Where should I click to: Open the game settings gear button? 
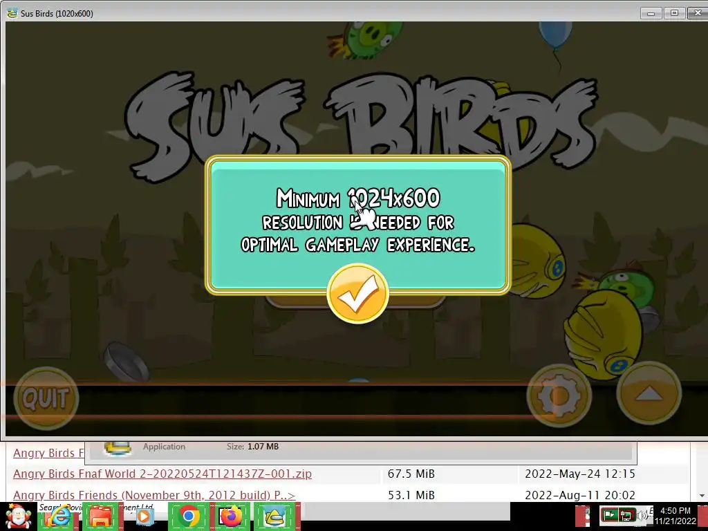pos(559,395)
